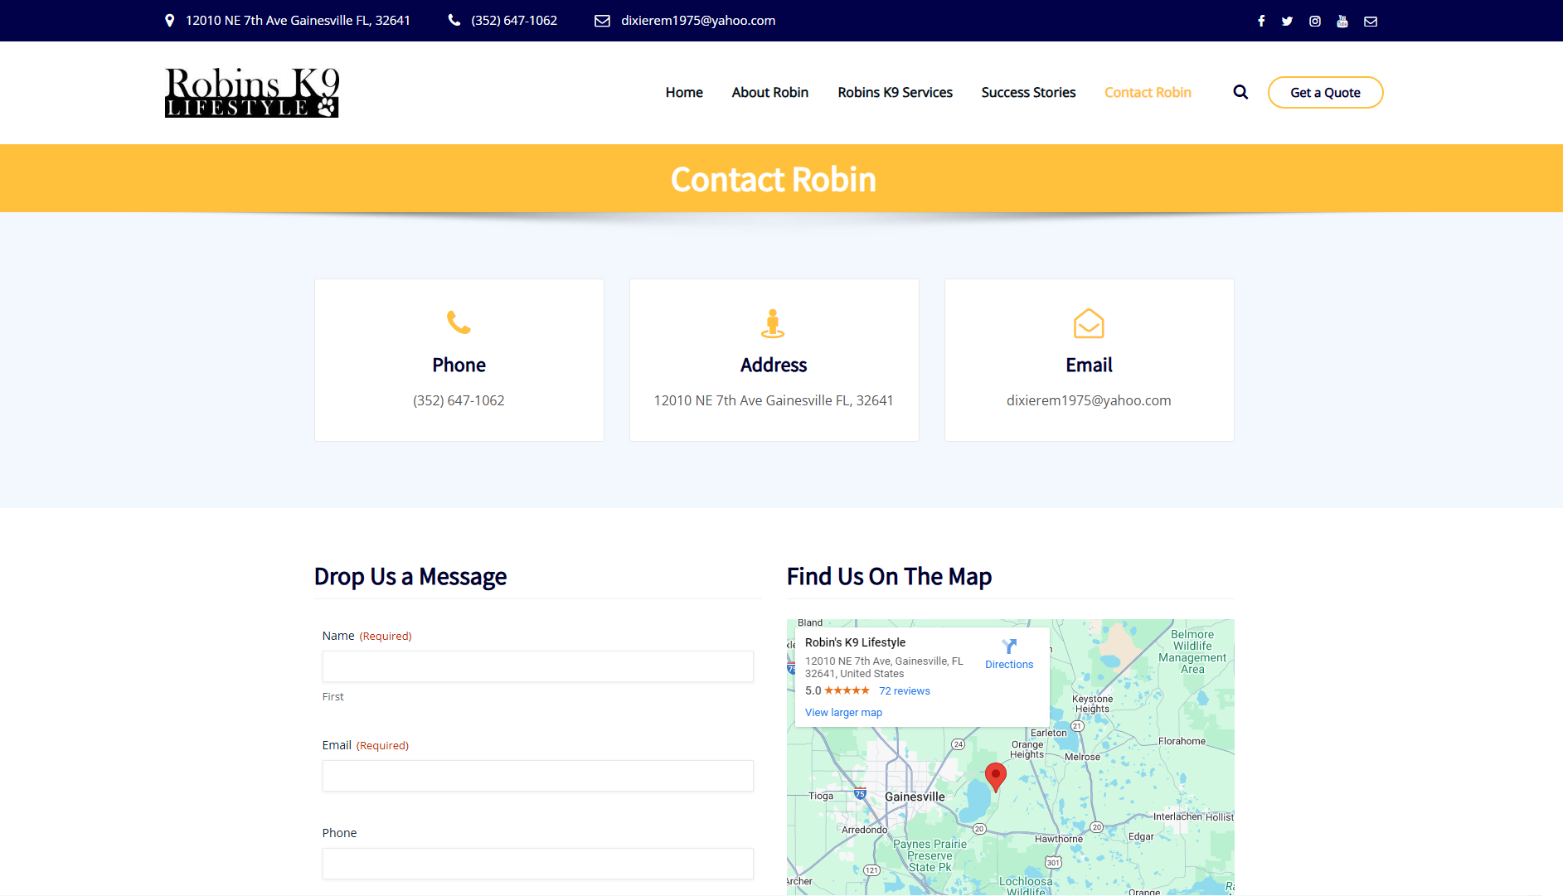Image resolution: width=1563 pixels, height=896 pixels.
Task: Click the envelope icon beside the YouTube icon
Action: pyautogui.click(x=1371, y=21)
